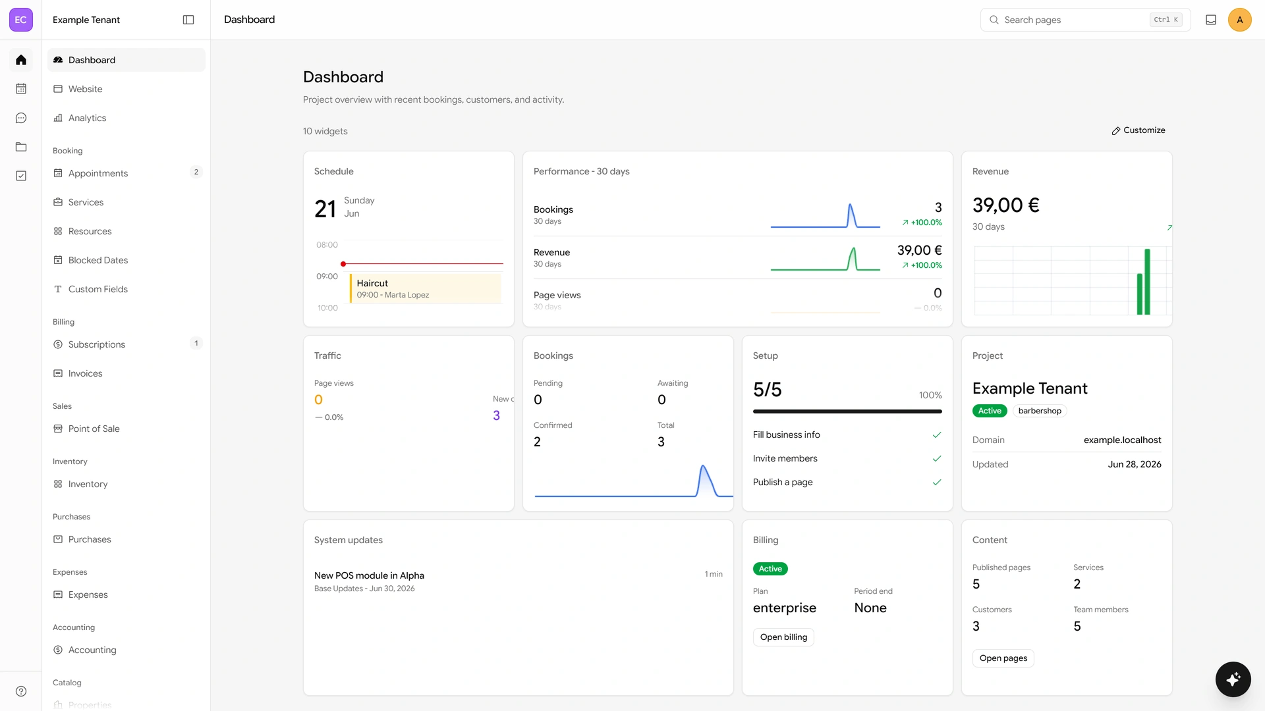Open Purchases page
This screenshot has height=711, width=1265.
[x=126, y=539]
